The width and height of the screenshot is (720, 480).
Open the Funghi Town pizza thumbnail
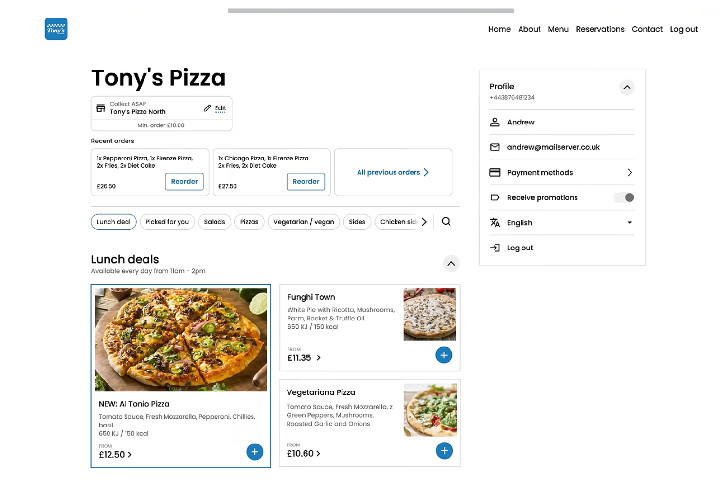coord(430,314)
